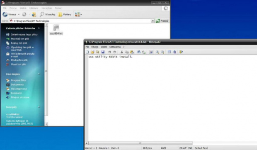This screenshot has width=257, height=150.
Task: Toggle INS mode in the Notepad2 status bar
Action: click(x=190, y=148)
